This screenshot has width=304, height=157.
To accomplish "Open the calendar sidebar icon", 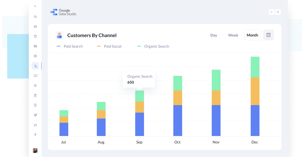I will pos(35,56).
